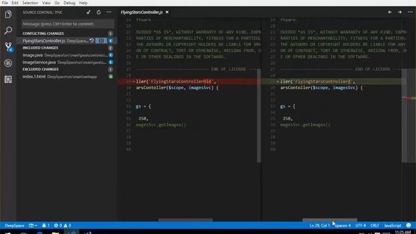The height and width of the screenshot is (234, 416).
Task: Click the taskbar clock showing 11:25 AM
Action: (403, 232)
